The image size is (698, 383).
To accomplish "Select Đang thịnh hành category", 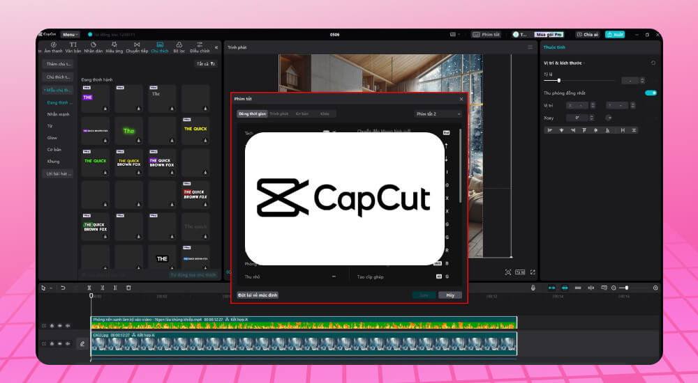I will click(x=59, y=102).
